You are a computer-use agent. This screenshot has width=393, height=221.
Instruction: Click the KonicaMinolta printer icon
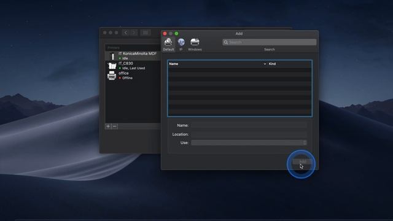tap(112, 56)
